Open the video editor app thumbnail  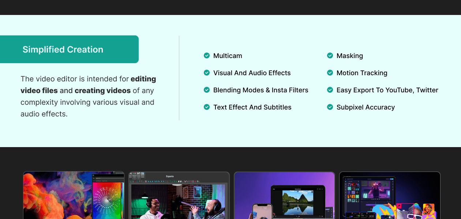pyautogui.click(x=390, y=195)
